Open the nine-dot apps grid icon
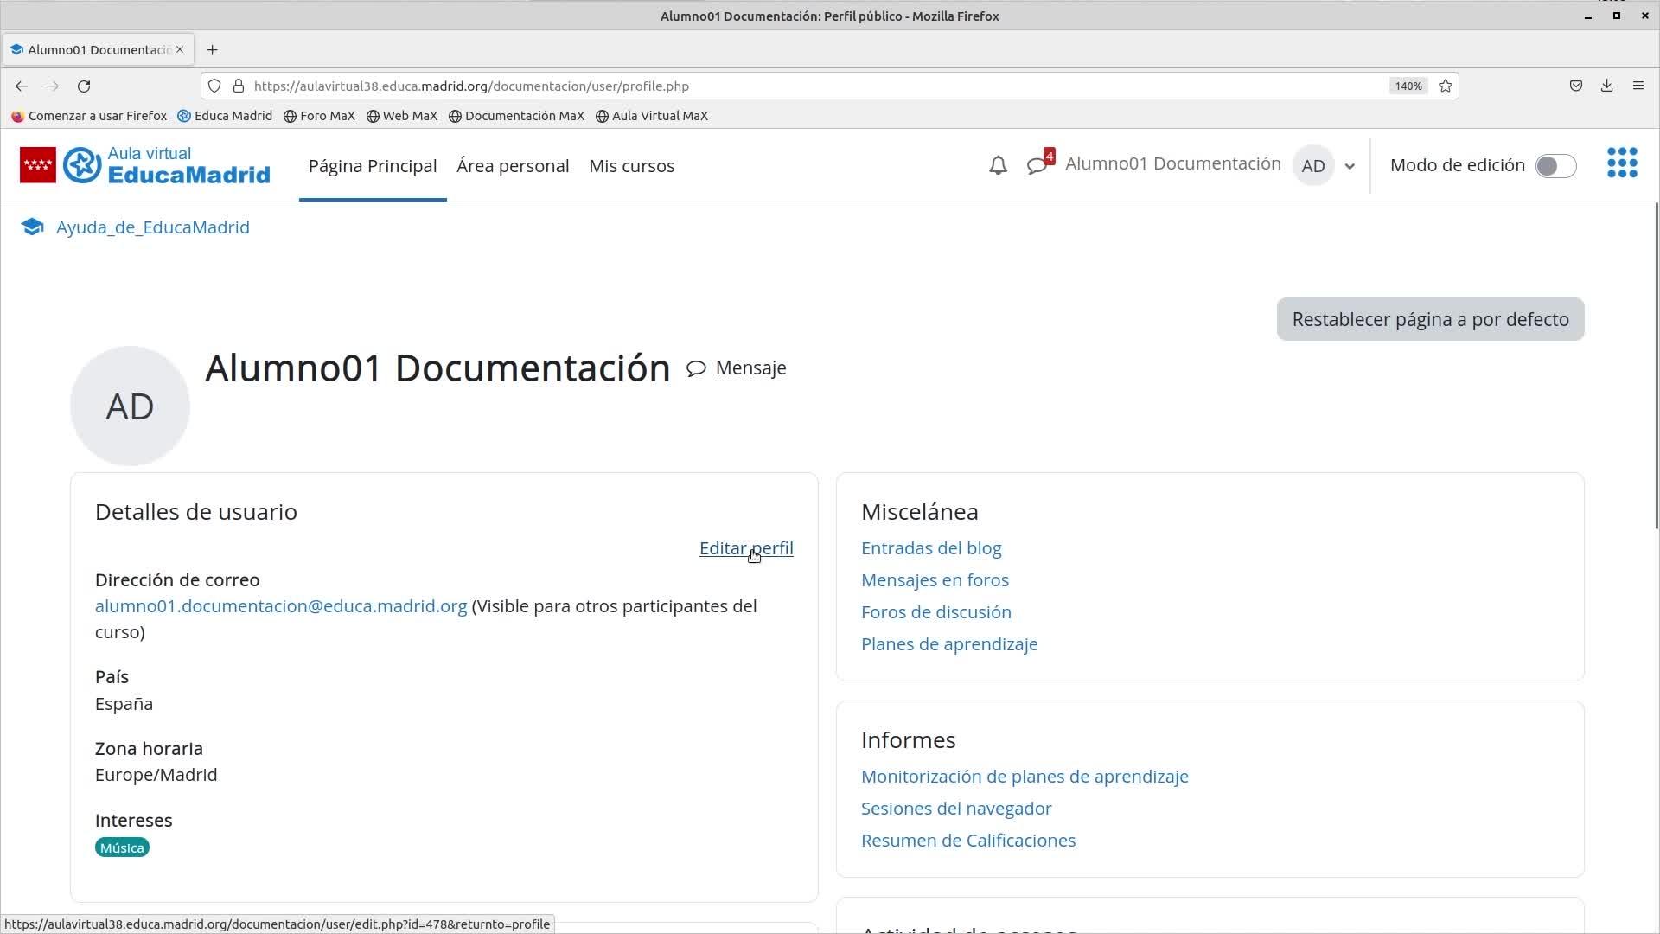Image resolution: width=1660 pixels, height=934 pixels. pyautogui.click(x=1622, y=163)
